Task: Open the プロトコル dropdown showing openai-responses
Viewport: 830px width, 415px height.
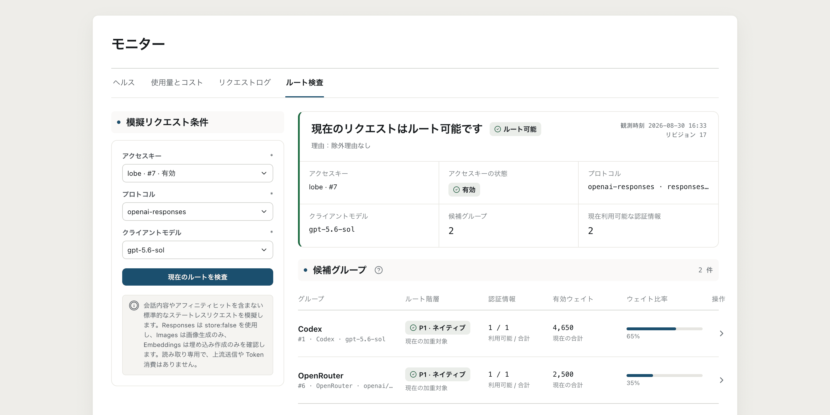Action: coord(197,212)
